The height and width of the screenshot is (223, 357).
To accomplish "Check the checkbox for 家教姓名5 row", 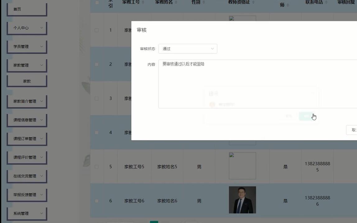I will [96, 166].
